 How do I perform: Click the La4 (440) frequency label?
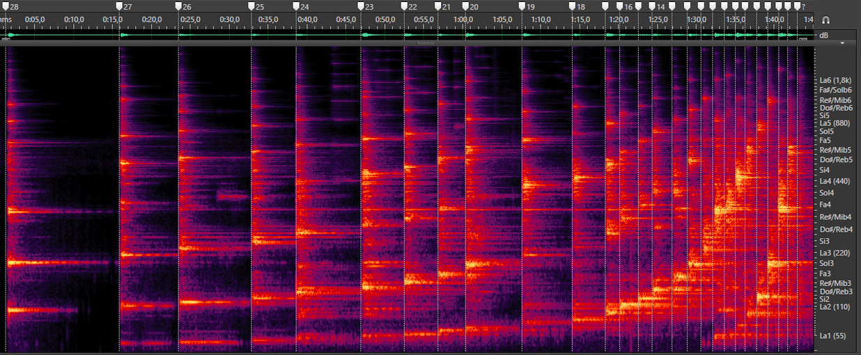pyautogui.click(x=835, y=181)
